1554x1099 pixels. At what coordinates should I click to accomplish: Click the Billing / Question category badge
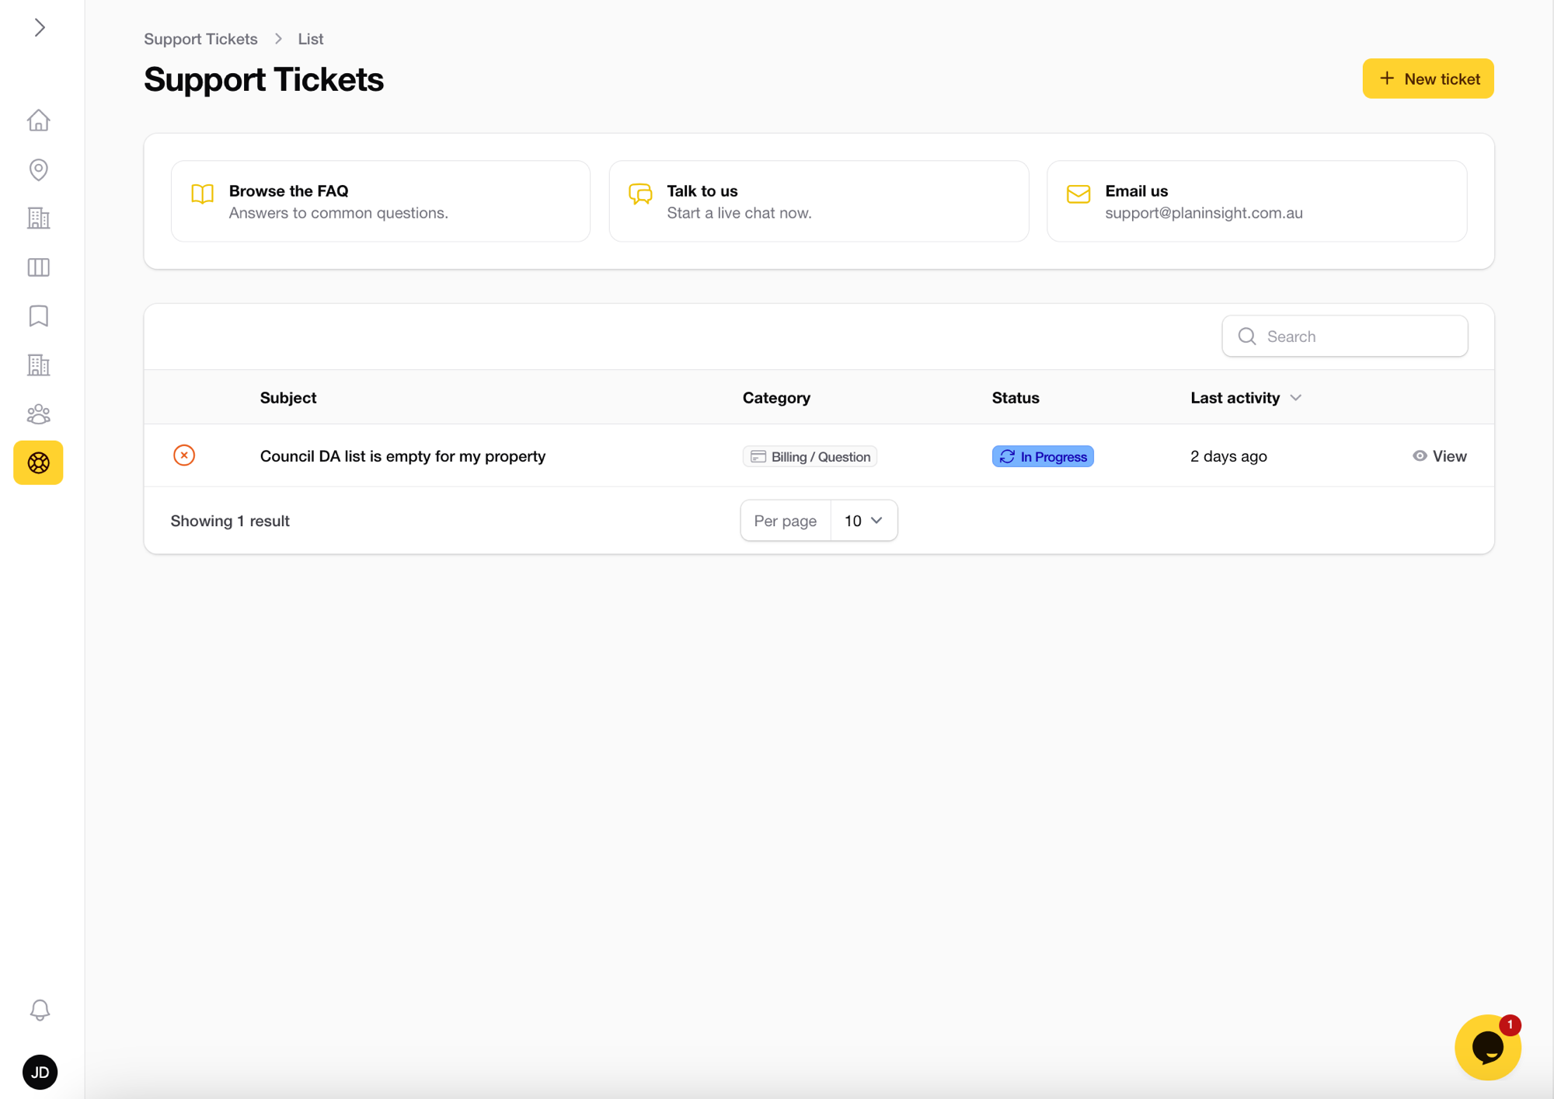[810, 457]
